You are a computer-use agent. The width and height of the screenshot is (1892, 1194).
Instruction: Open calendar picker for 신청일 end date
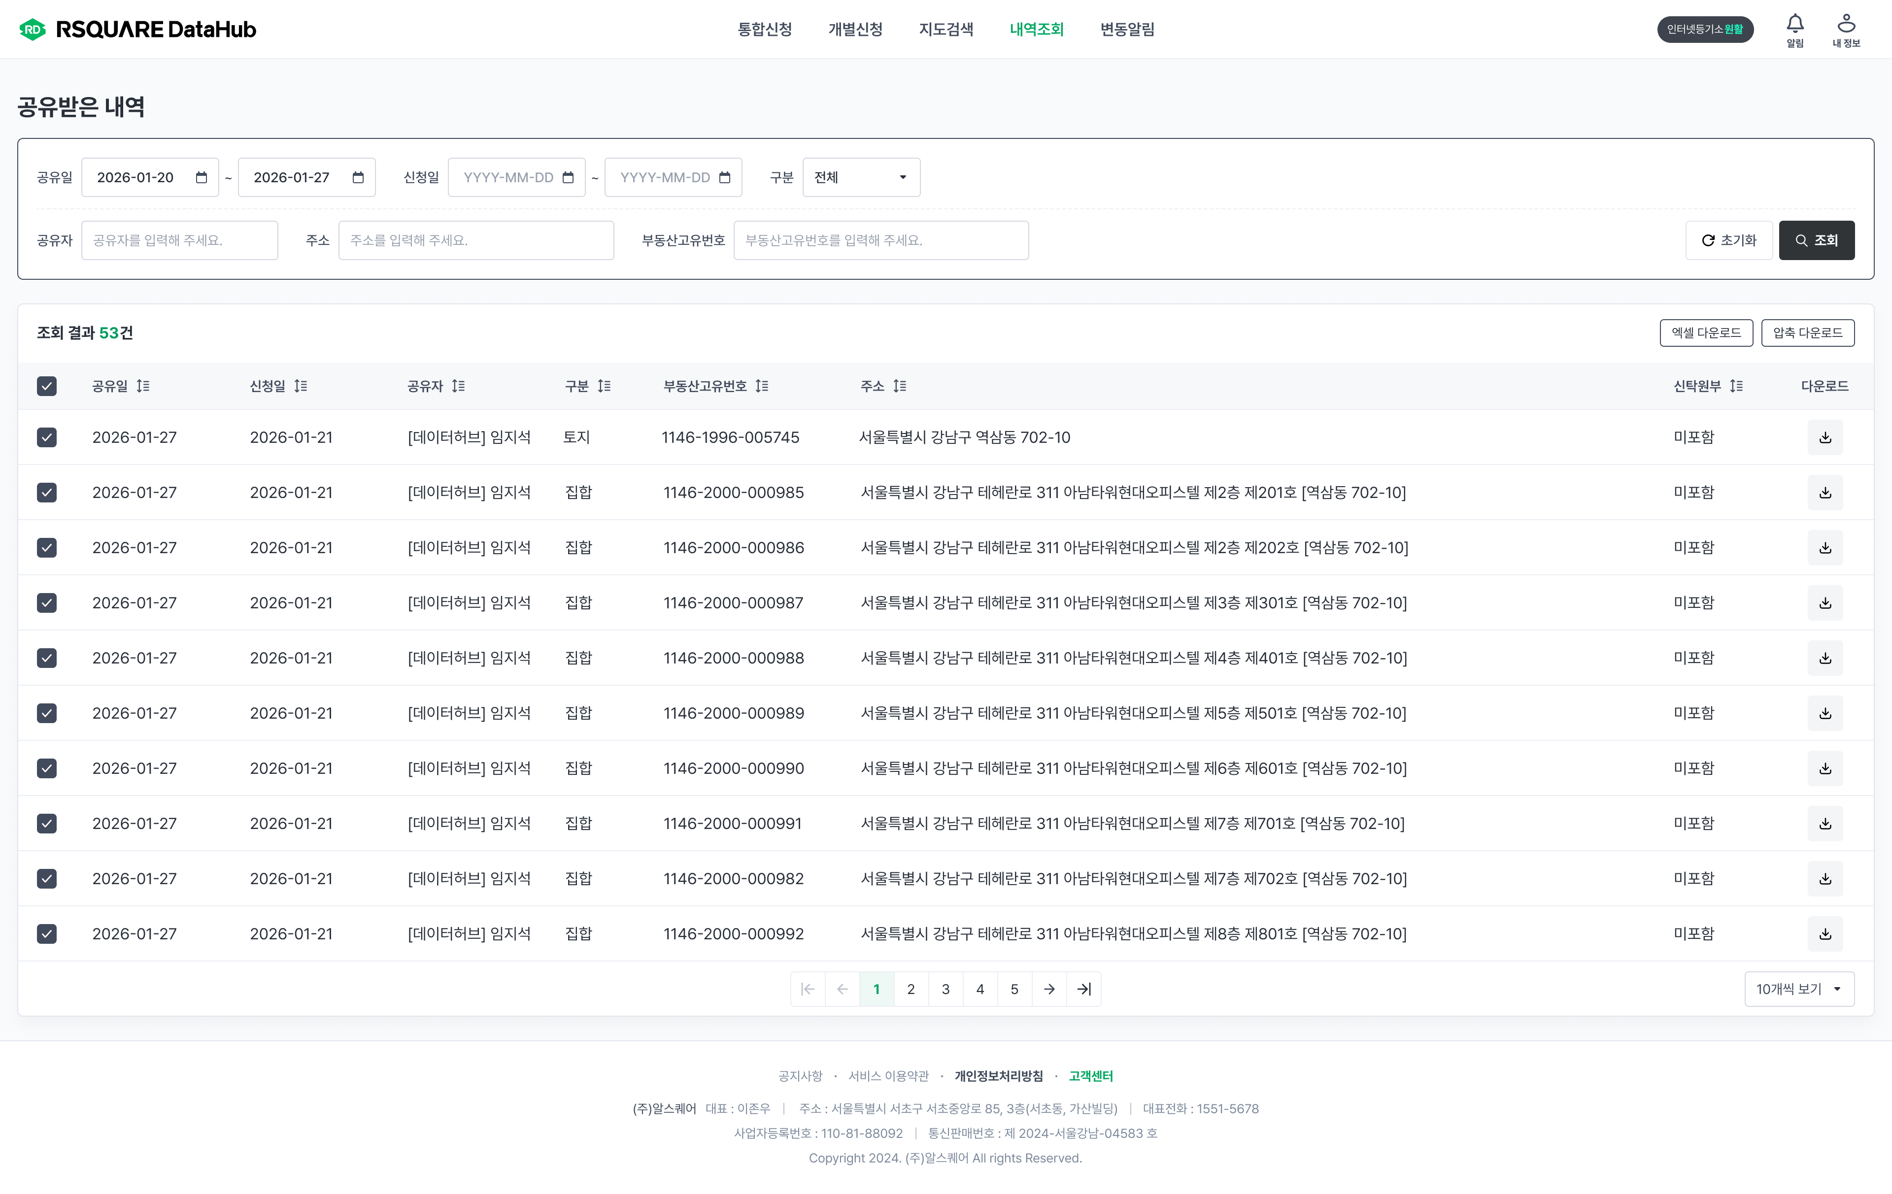pos(724,177)
